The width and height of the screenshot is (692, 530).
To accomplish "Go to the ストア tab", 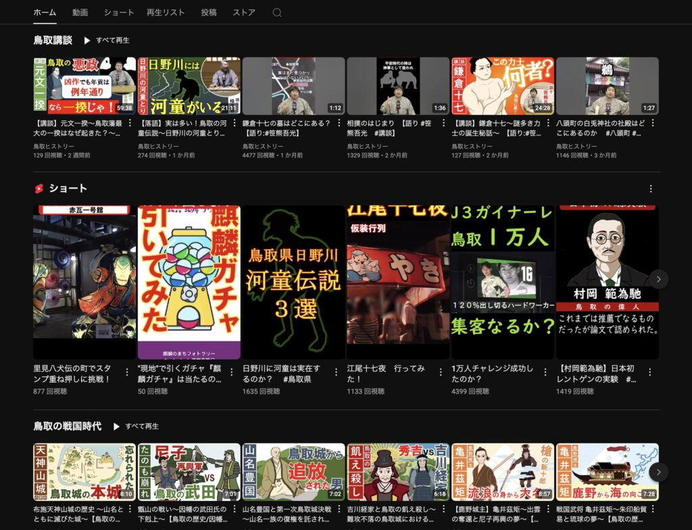I will click(x=244, y=12).
